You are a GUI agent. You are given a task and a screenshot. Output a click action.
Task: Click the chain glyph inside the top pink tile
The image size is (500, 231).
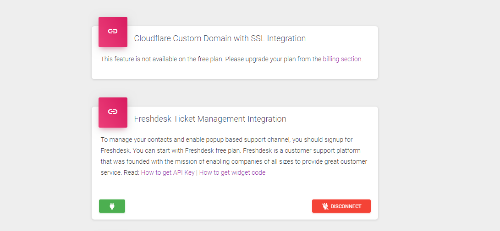113,31
